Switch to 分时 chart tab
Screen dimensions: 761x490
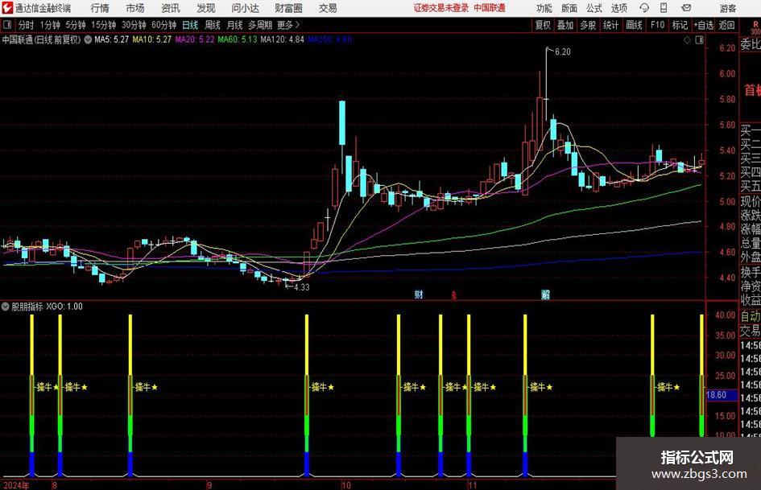(27, 25)
